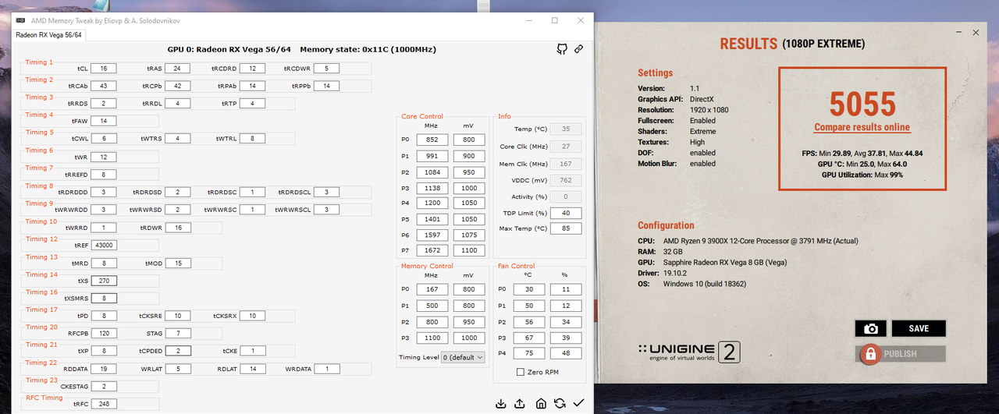The width and height of the screenshot is (999, 414).
Task: Click the load/import timings download icon
Action: [x=501, y=403]
